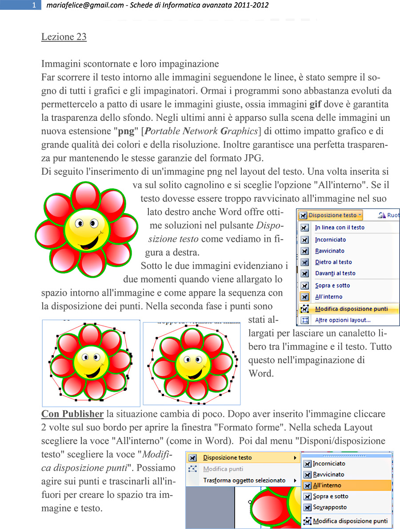The height and width of the screenshot is (529, 400).
Task: Click the icon beside 'Incorniciato' in the Publisher submenu
Action: 307,464
